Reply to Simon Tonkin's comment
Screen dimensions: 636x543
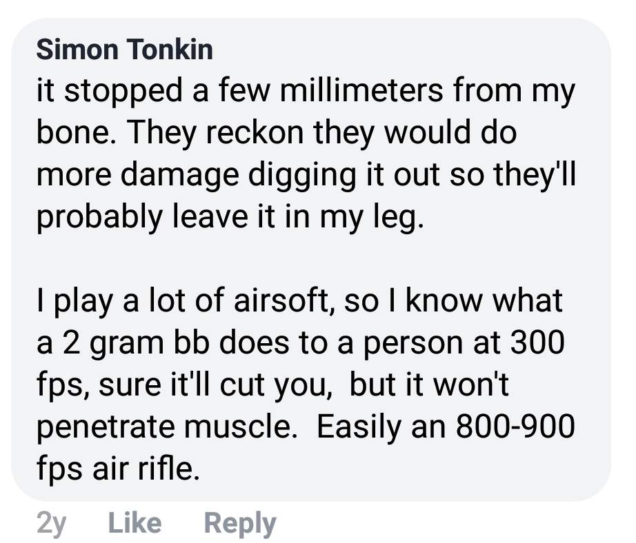pyautogui.click(x=240, y=523)
